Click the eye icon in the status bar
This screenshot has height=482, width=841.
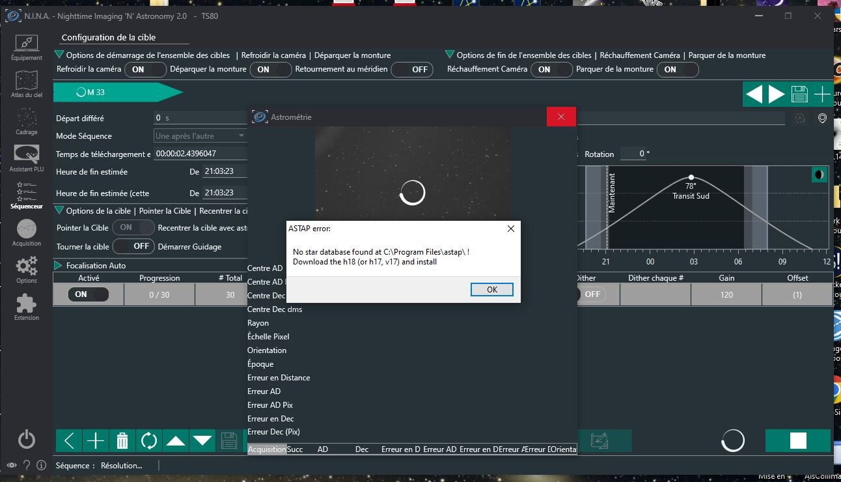point(12,466)
